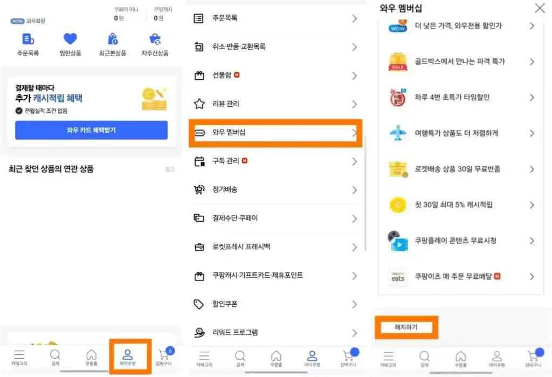Image resolution: width=552 pixels, height=377 pixels.
Task: Tap the 찜한상품 heart icon
Action: [x=70, y=38]
